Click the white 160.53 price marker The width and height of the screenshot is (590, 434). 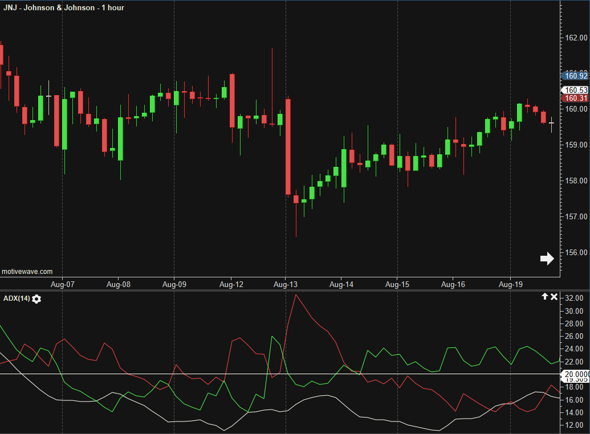point(576,90)
